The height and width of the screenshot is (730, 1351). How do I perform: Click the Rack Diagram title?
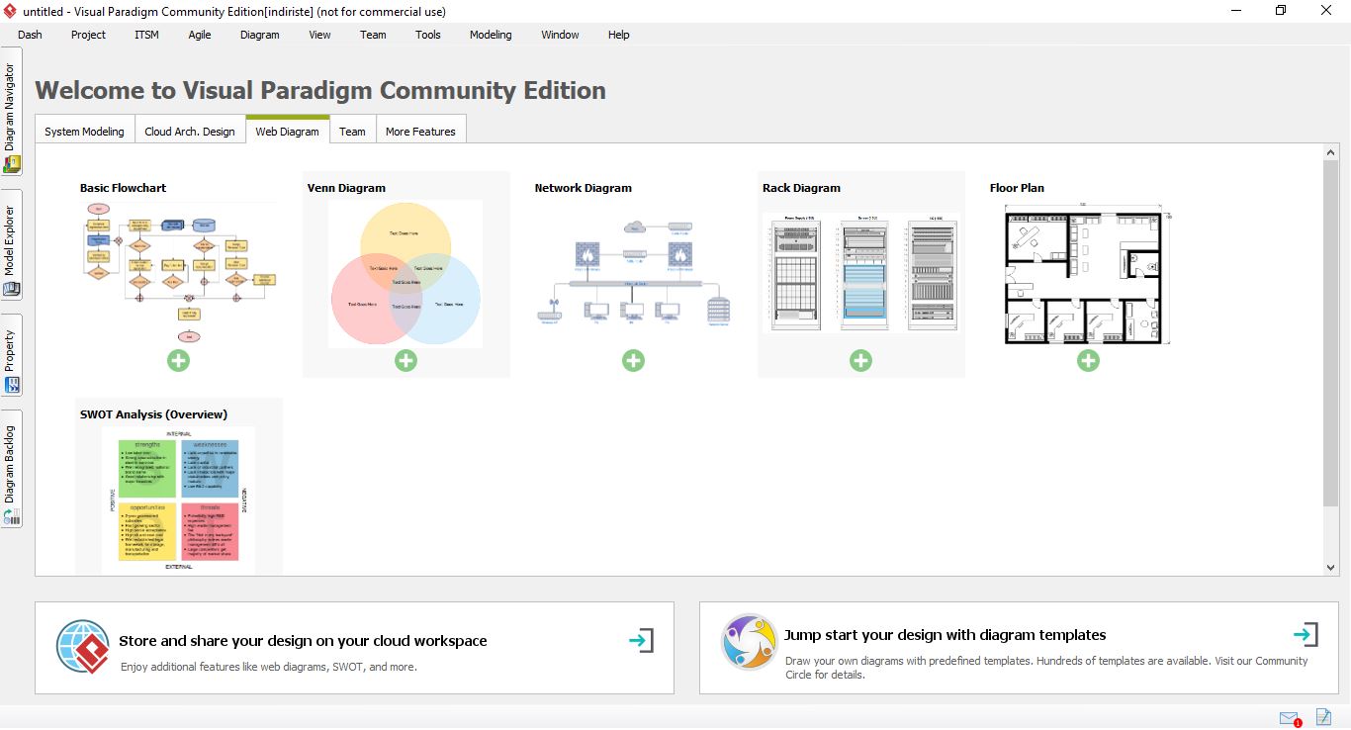pos(801,188)
